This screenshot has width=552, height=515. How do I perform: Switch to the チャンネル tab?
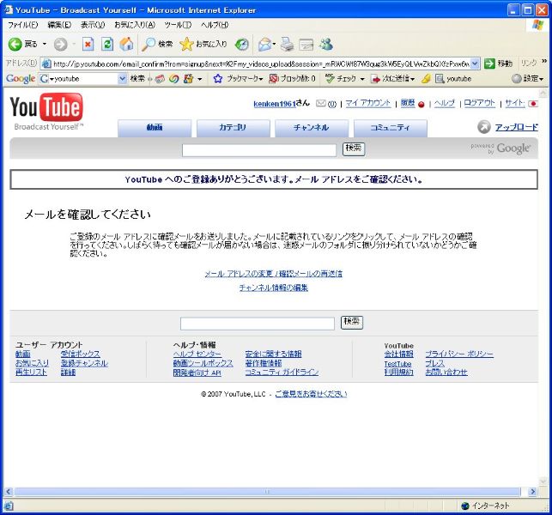coord(311,128)
